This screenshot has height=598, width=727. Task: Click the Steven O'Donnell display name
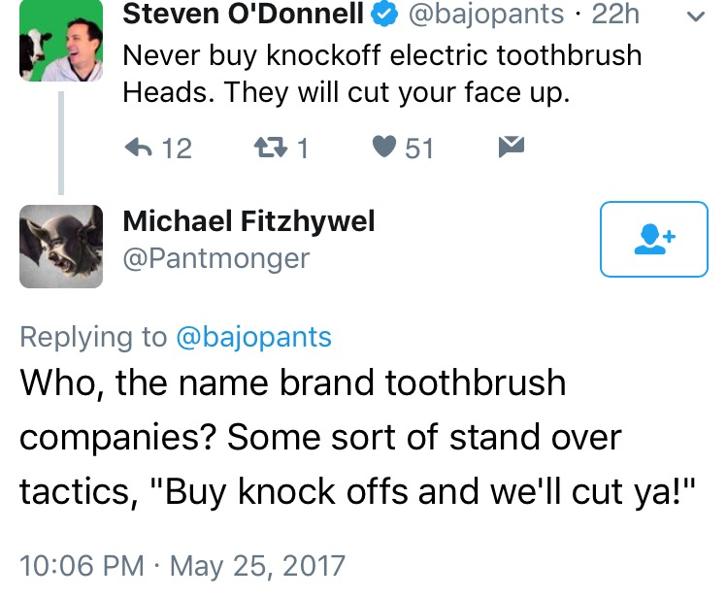(x=244, y=16)
